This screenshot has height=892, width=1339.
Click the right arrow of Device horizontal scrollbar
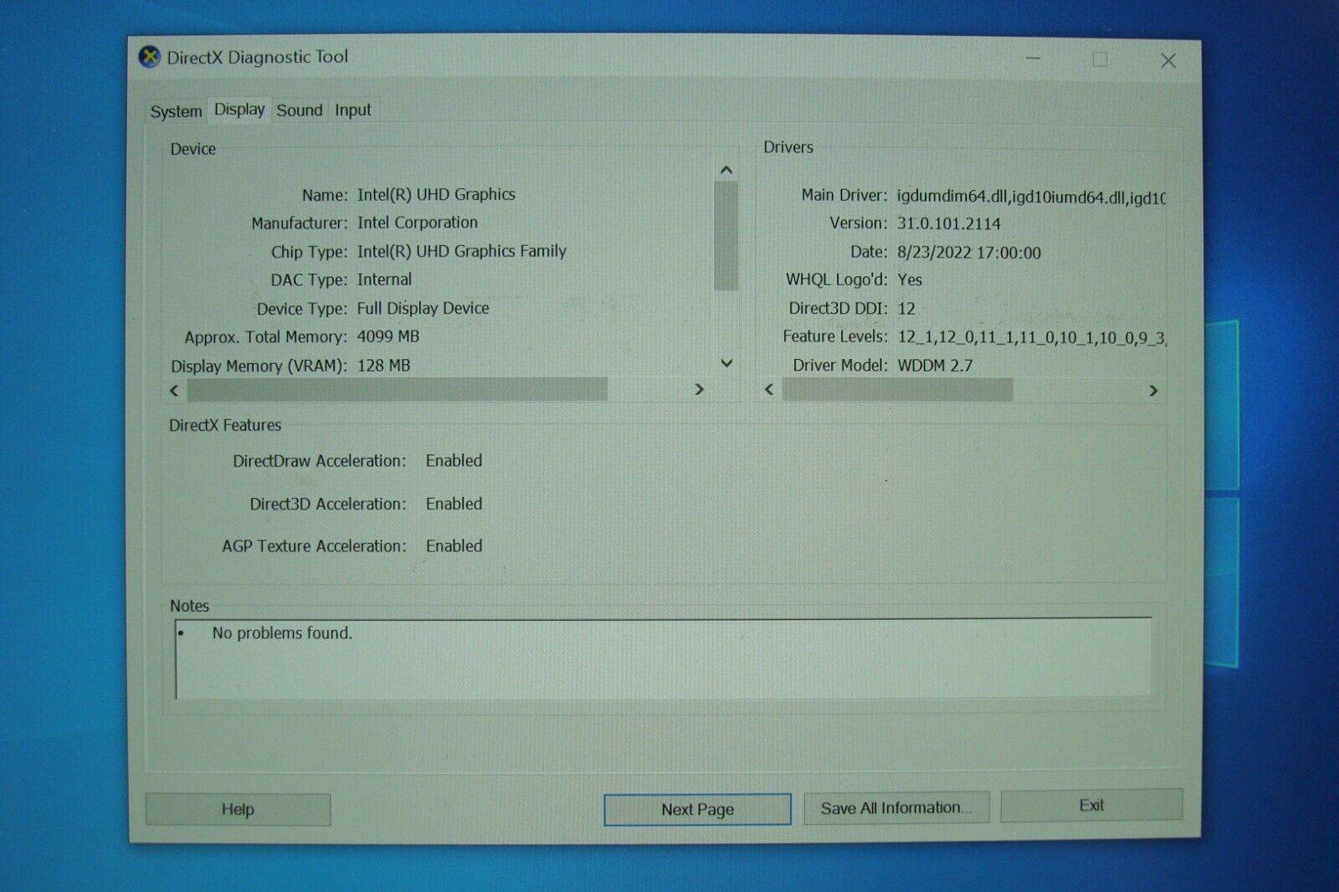pos(700,390)
